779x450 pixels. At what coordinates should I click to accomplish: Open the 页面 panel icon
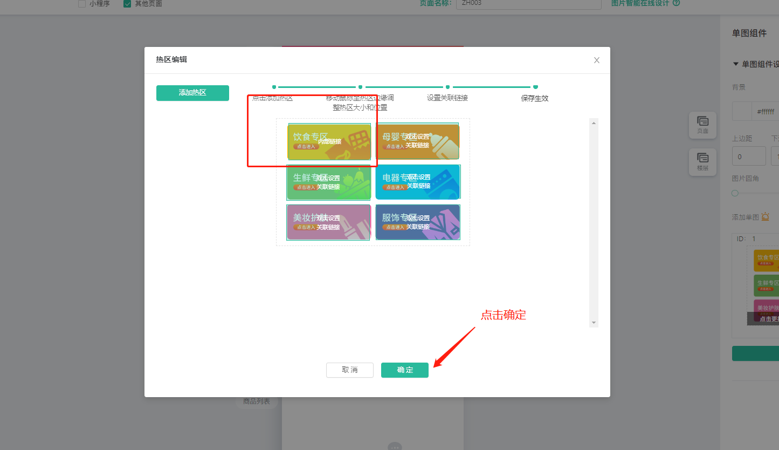click(702, 125)
